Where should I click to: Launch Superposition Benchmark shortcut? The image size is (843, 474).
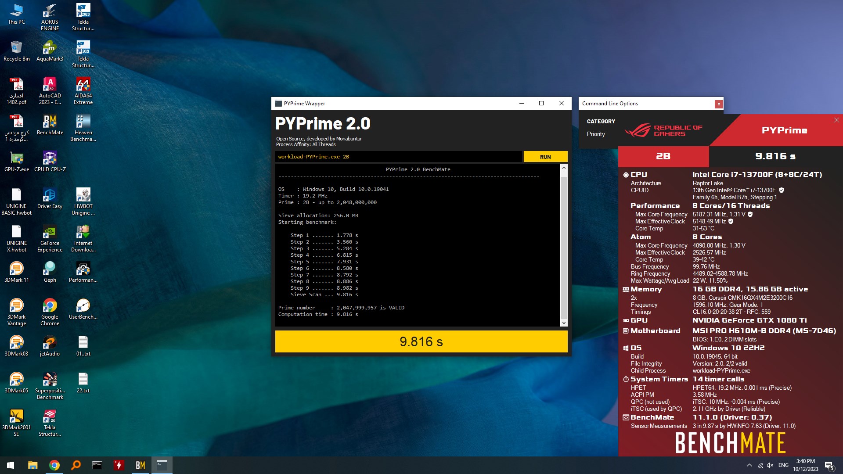50,386
